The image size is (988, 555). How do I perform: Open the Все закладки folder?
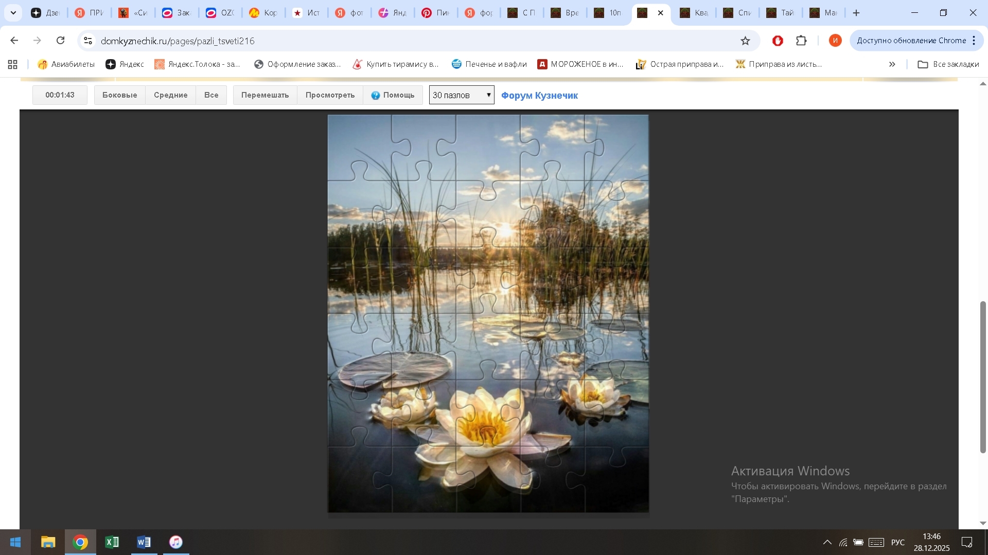pyautogui.click(x=948, y=64)
